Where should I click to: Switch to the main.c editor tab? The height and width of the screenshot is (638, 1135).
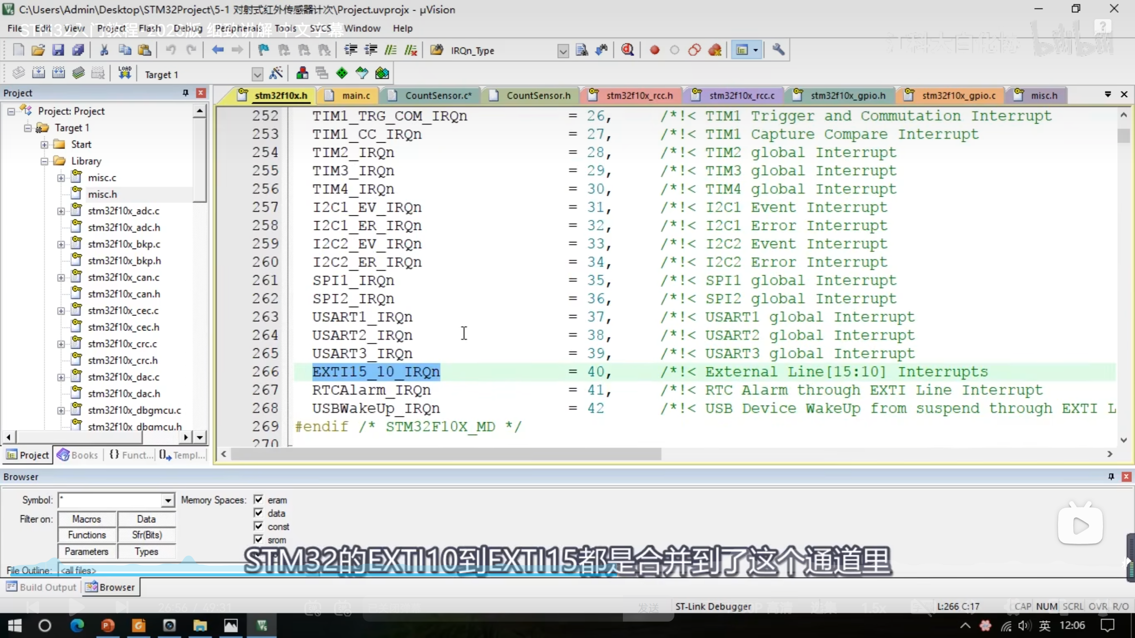356,96
